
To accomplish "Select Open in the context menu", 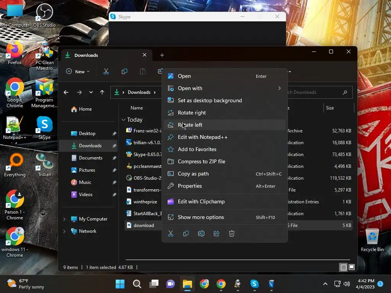I will (225, 76).
